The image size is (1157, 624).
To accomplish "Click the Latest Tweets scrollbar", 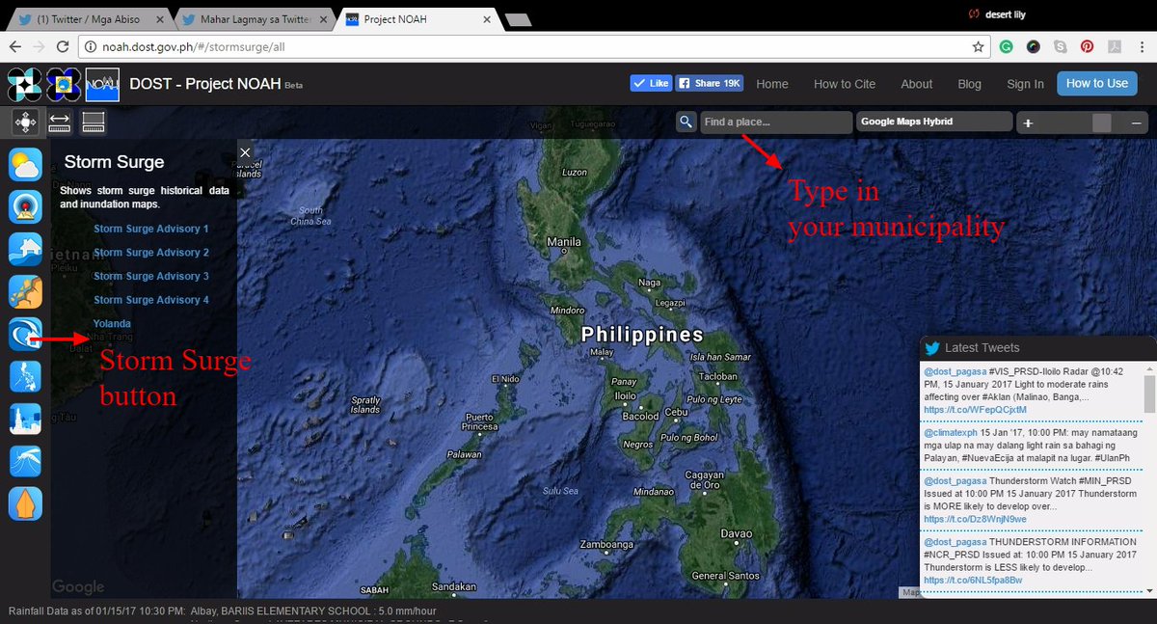I will pos(1149,393).
